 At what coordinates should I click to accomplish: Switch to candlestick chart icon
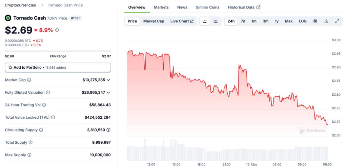point(216,21)
